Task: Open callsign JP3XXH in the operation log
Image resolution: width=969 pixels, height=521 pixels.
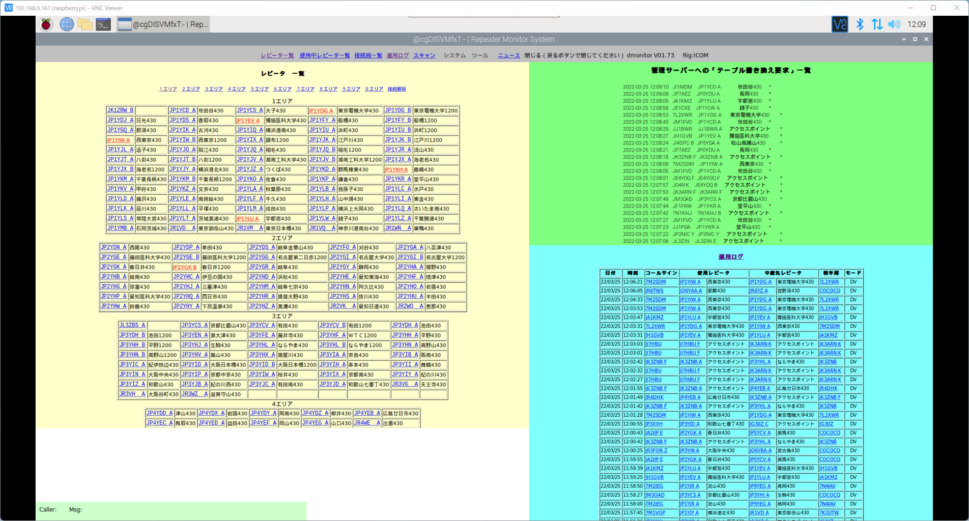Action: coord(654,424)
